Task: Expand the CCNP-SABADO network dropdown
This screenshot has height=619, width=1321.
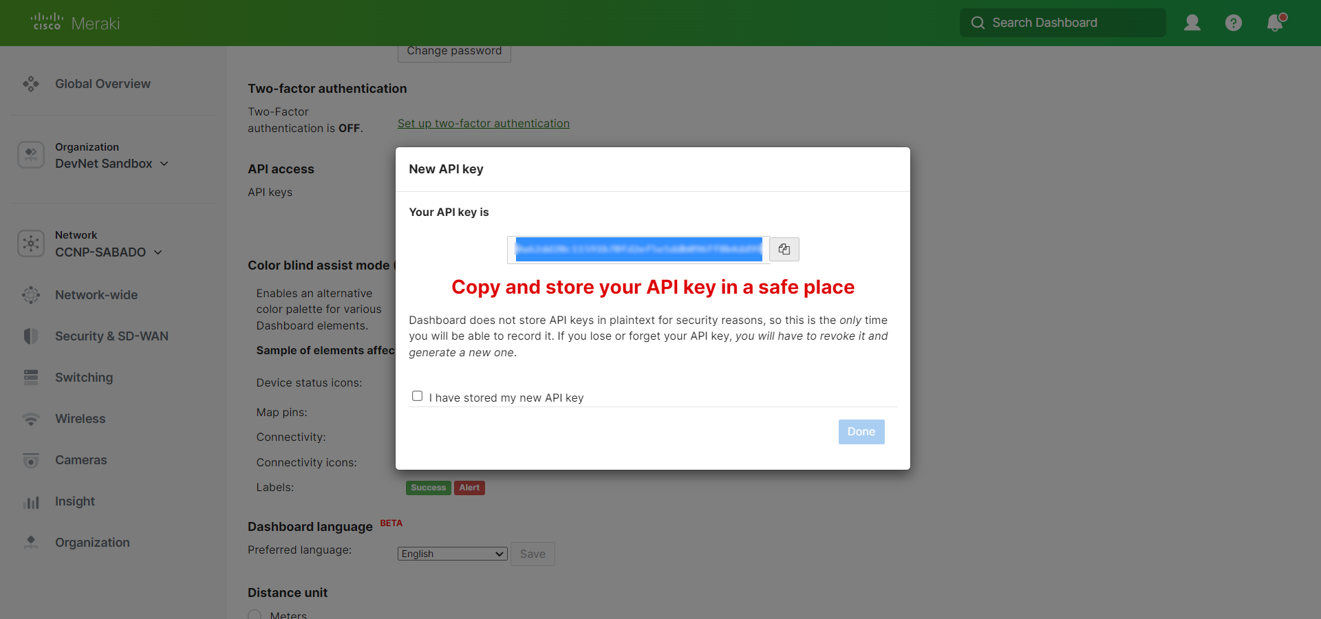Action: 158,252
